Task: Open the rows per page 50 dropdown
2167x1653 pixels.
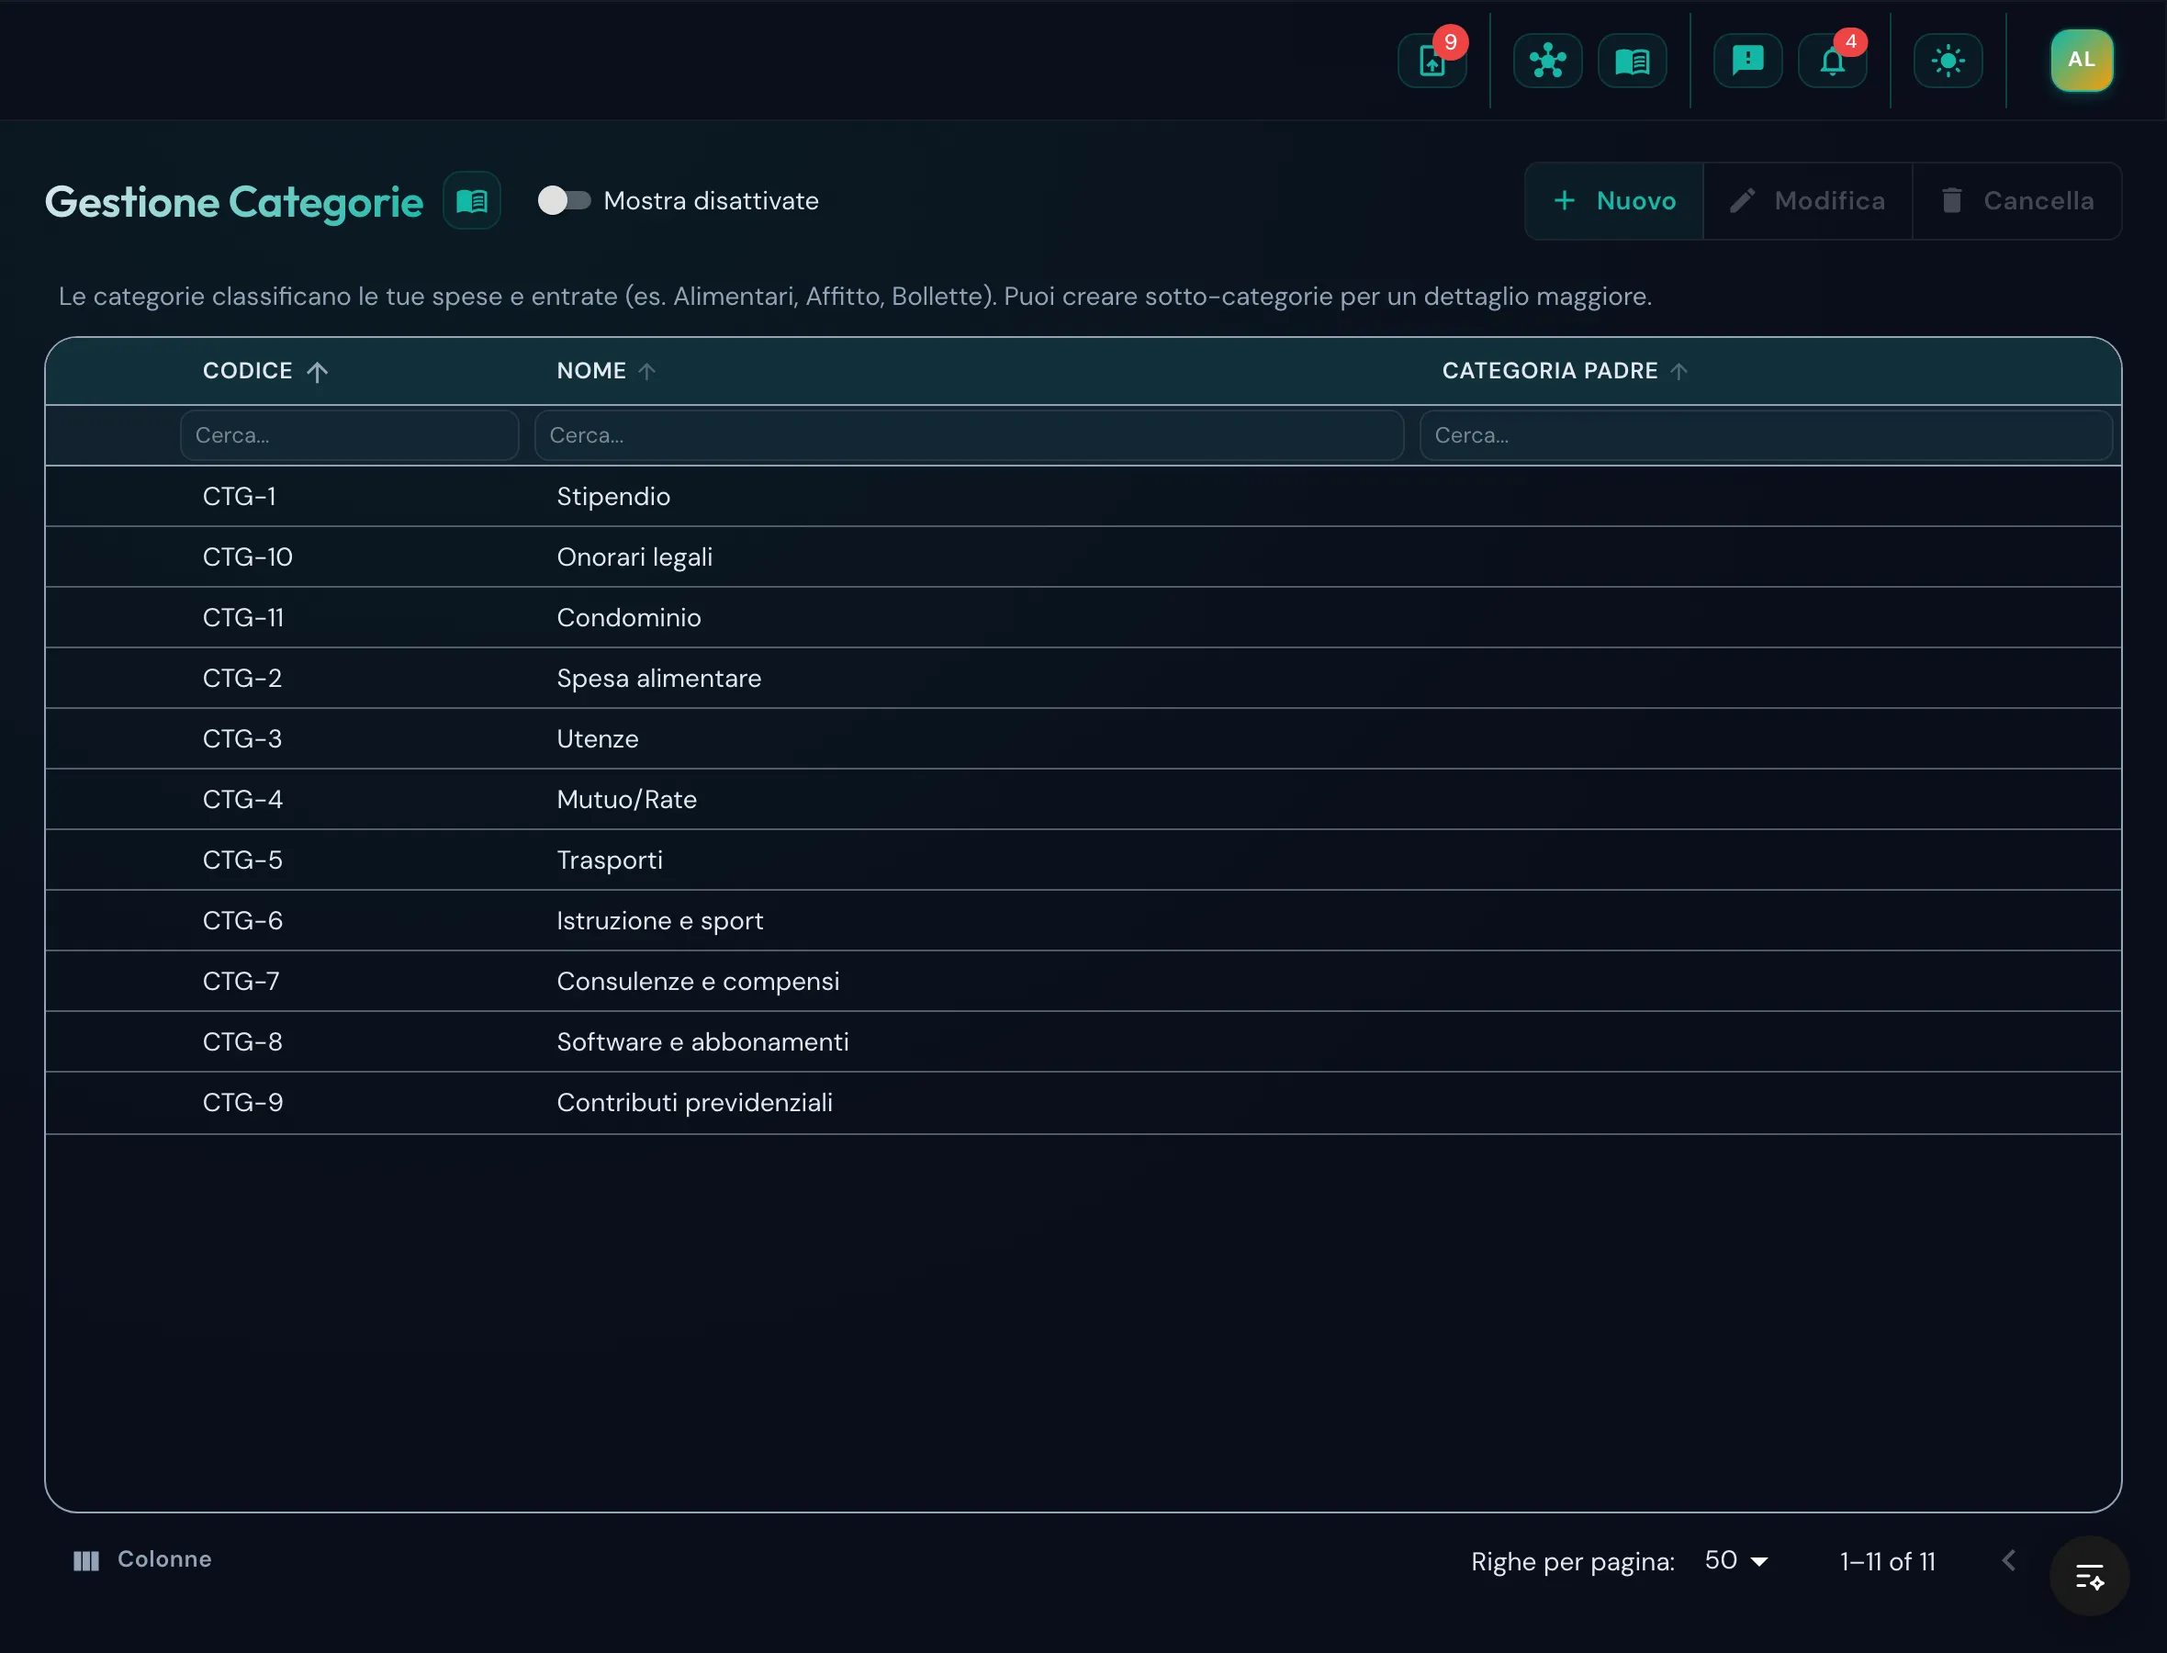Action: click(1737, 1560)
